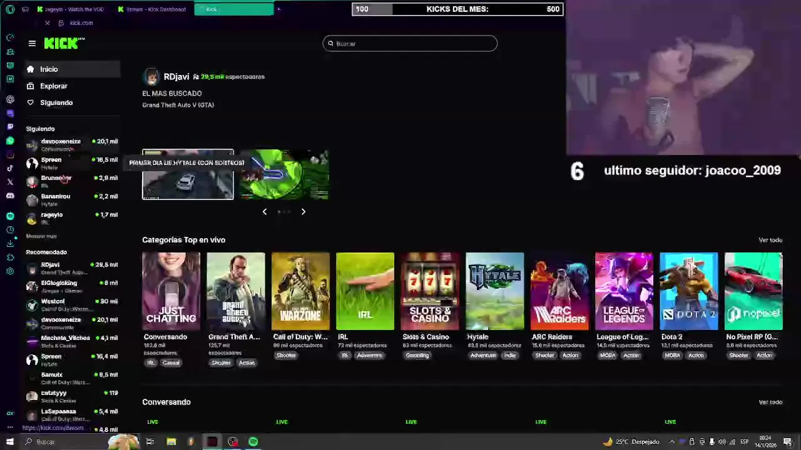801x450 pixels.
Task: Open Bananirou in Siguiendo list
Action: coord(72,200)
